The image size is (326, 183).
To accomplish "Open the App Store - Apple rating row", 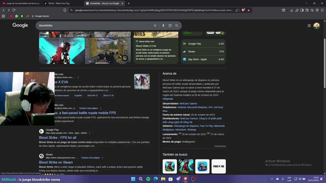I will pyautogui.click(x=203, y=59).
